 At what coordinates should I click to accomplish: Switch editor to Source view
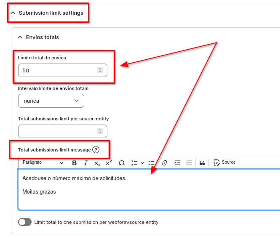coord(225,162)
